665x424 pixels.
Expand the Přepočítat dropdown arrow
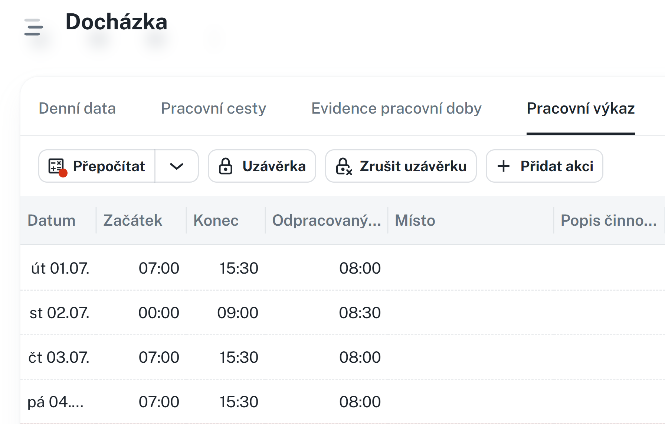[177, 166]
